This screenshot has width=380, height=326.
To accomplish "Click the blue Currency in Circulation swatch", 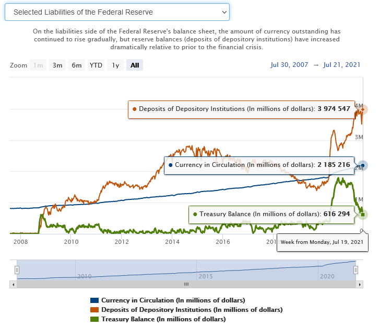I will (94, 300).
